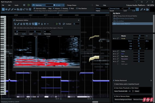The image size is (155, 103).
Task: Click the Remove Background Noise button
Action: [123, 99]
